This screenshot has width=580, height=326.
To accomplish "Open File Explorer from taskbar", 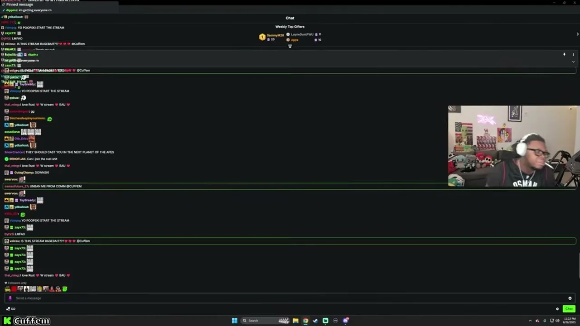I will coord(295,321).
